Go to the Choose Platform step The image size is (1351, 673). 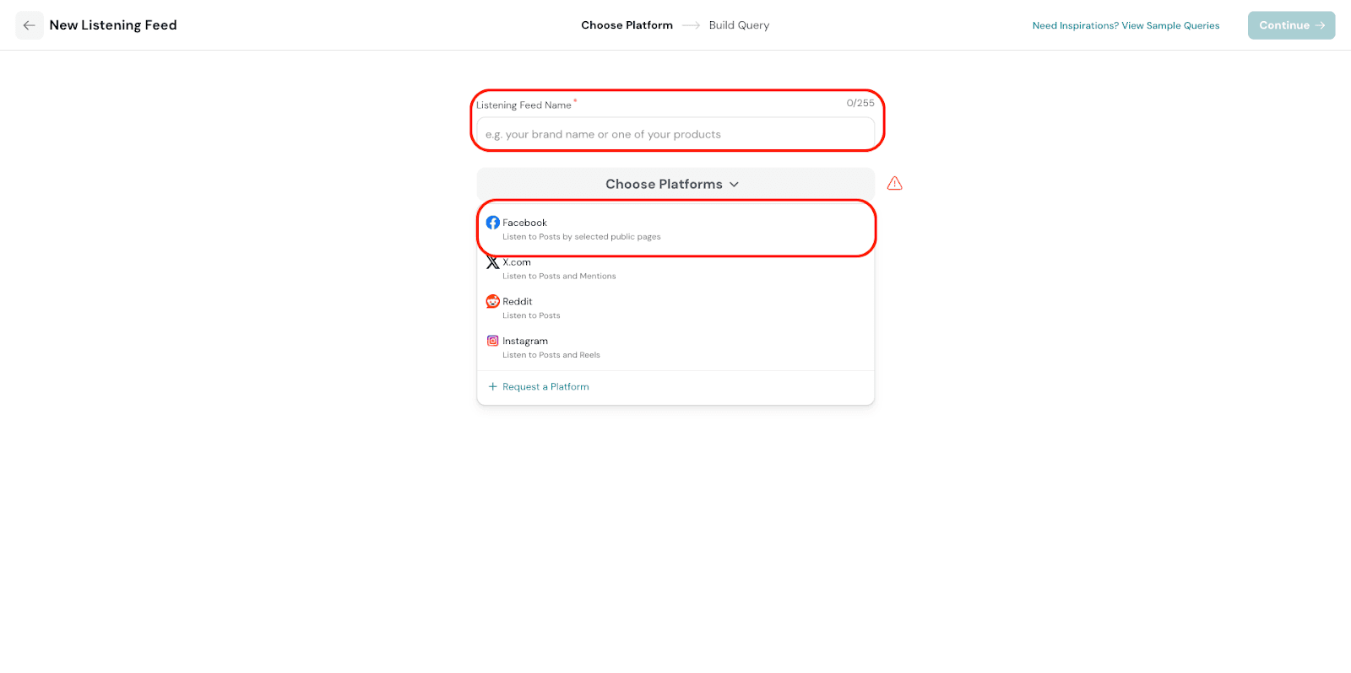coord(627,25)
